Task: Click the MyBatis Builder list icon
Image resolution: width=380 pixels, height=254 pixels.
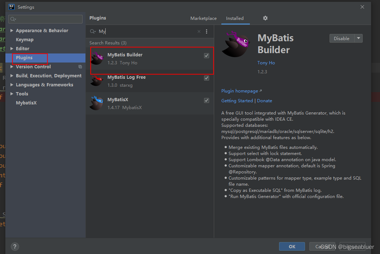Action: pyautogui.click(x=97, y=58)
